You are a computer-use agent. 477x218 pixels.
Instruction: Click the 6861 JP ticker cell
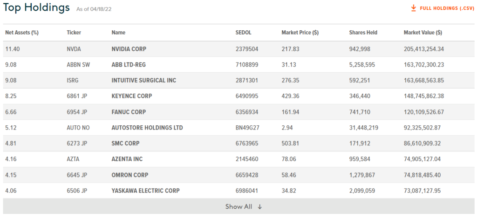77,96
